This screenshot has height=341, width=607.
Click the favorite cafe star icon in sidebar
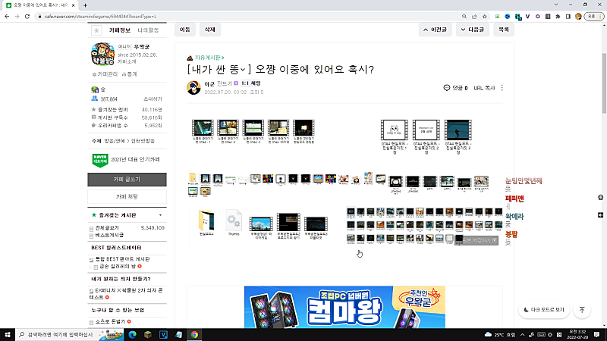pos(96,30)
